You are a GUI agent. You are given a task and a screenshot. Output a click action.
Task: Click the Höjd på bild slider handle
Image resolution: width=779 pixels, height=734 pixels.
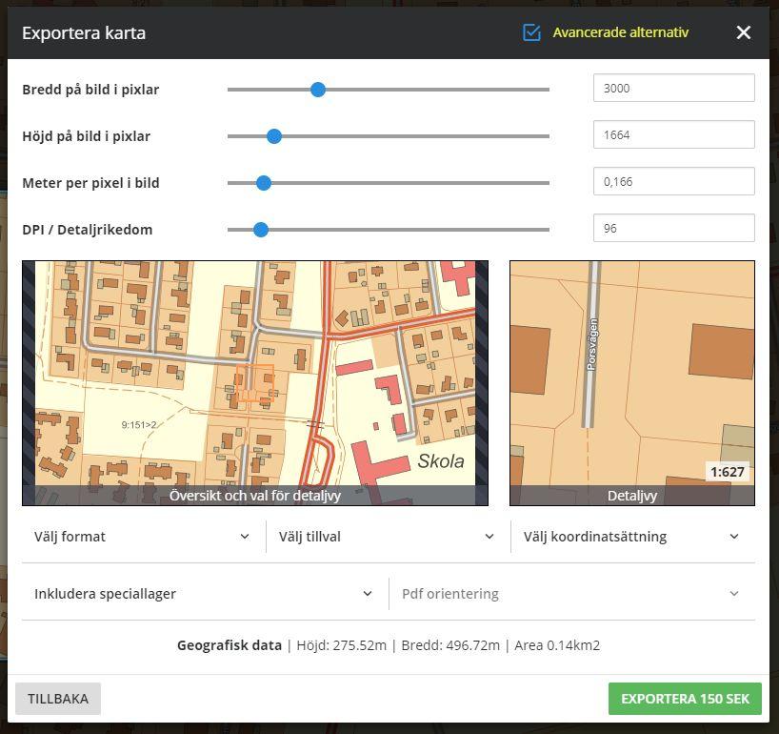tap(274, 136)
